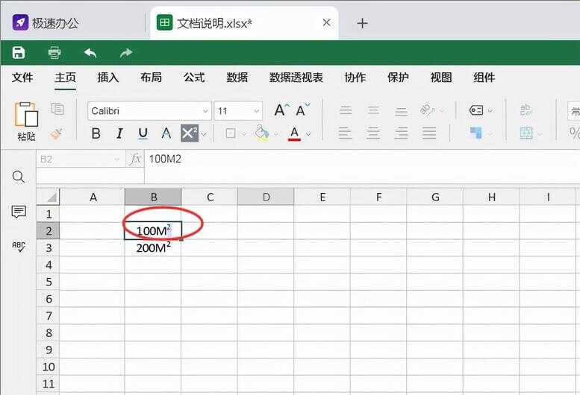580x395 pixels.
Task: Toggle the superscript X² button
Action: click(x=190, y=133)
